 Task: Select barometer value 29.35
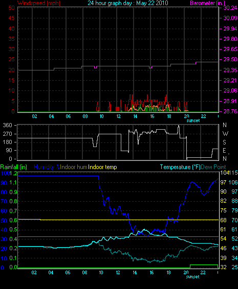coord(230,70)
